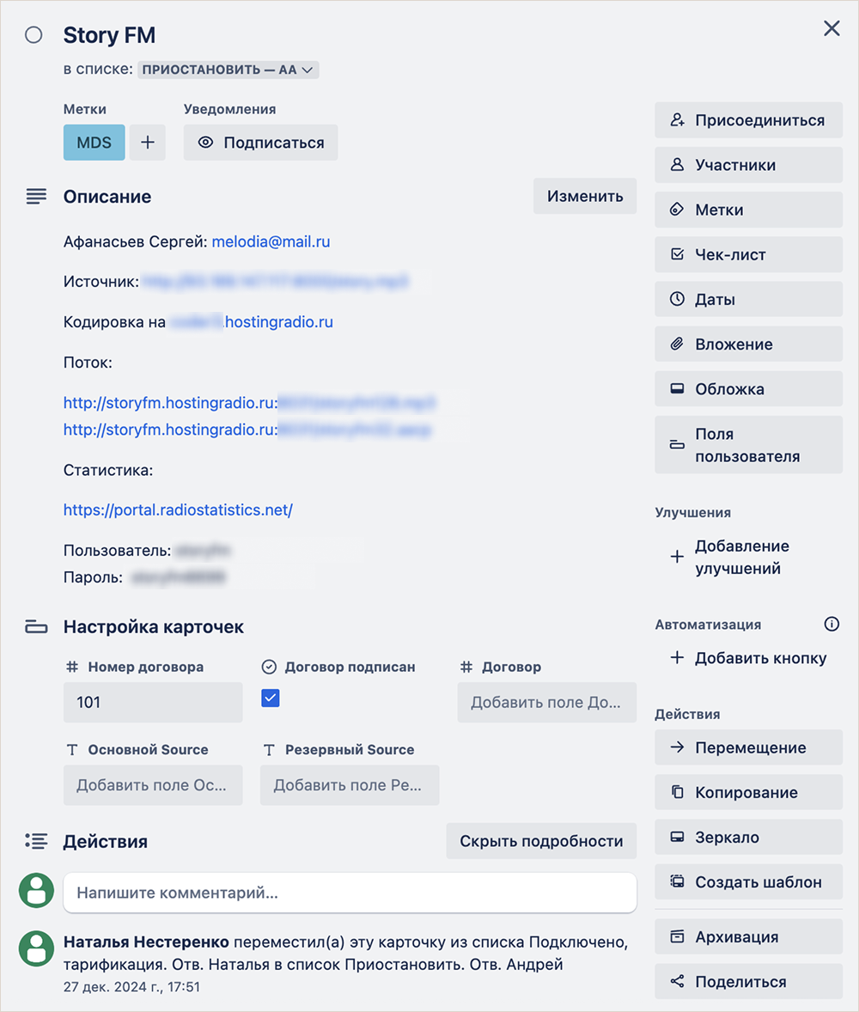Click the Присоединиться person icon

click(x=678, y=120)
